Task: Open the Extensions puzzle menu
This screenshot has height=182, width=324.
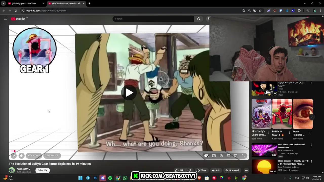Action: (299, 11)
